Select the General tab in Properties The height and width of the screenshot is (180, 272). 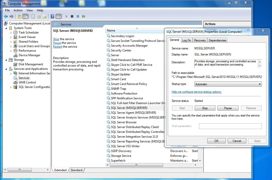tap(174, 40)
